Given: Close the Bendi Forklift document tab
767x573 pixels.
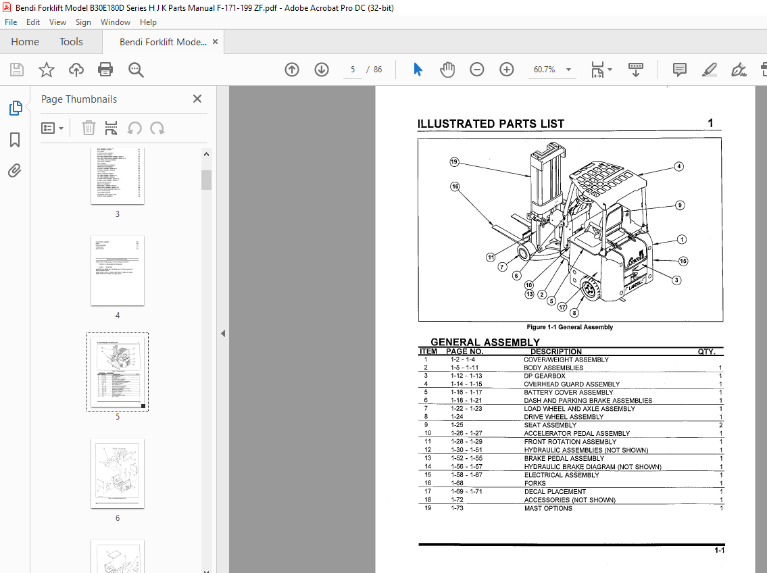Looking at the screenshot, I should 215,42.
